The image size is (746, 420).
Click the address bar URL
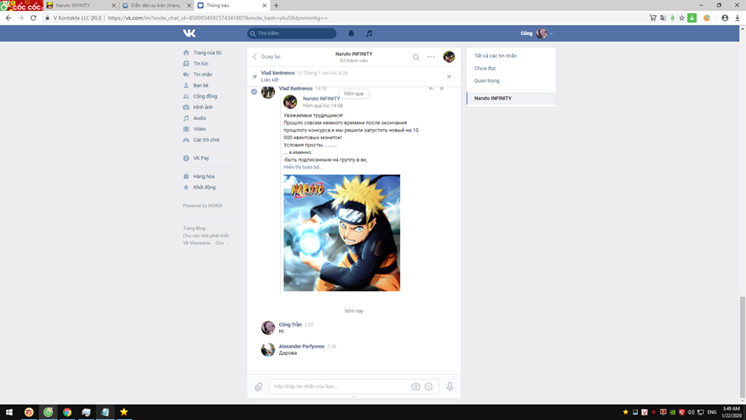218,18
